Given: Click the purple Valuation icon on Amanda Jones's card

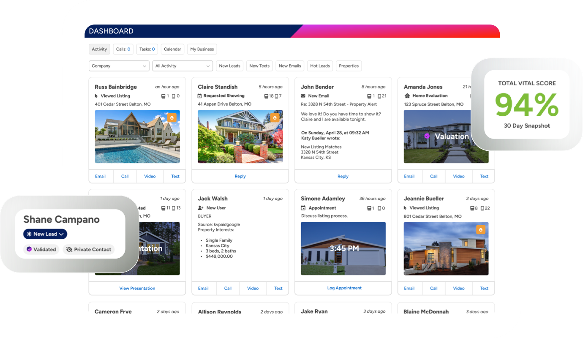Looking at the screenshot, I should click(428, 136).
